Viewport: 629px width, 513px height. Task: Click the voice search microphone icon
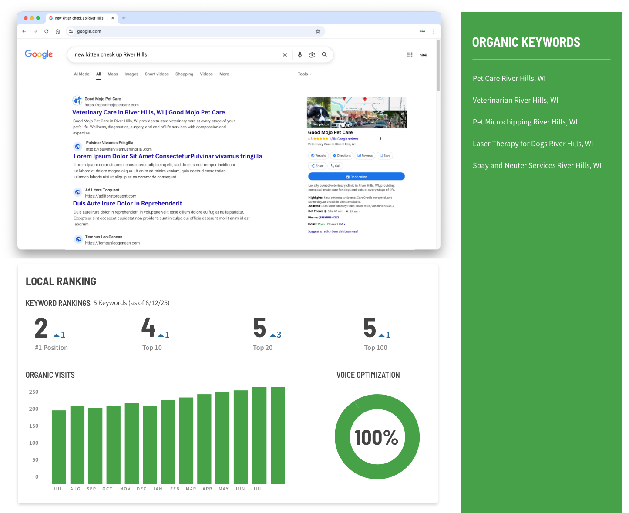pyautogui.click(x=299, y=55)
